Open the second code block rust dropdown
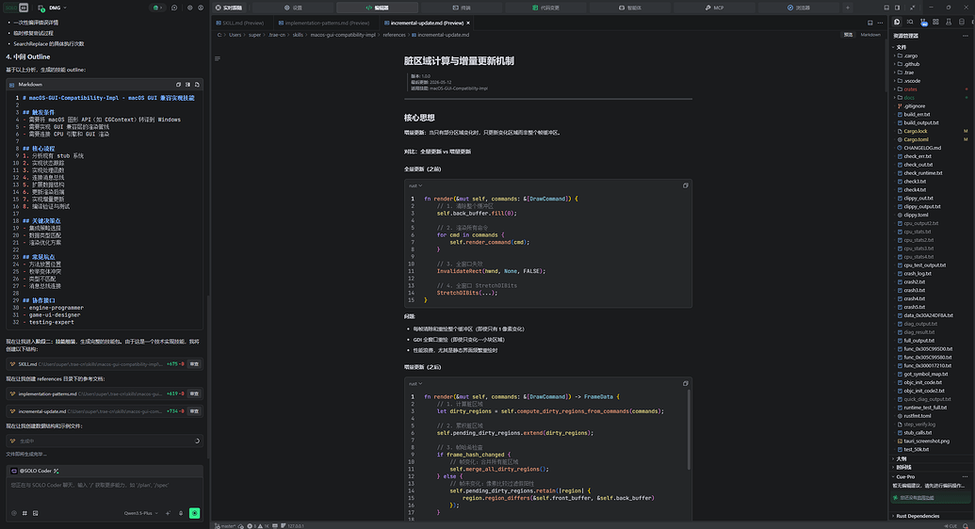Image resolution: width=975 pixels, height=529 pixels. 415,383
